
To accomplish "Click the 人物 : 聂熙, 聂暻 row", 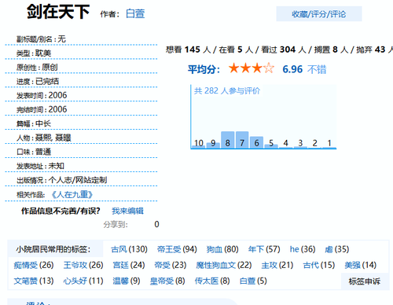I will [81, 138].
